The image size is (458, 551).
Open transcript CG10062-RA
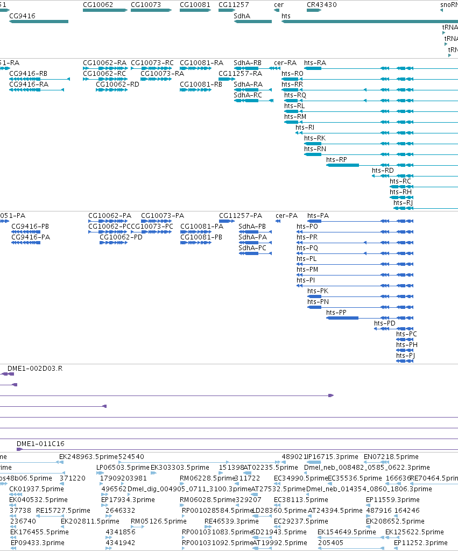[105, 68]
